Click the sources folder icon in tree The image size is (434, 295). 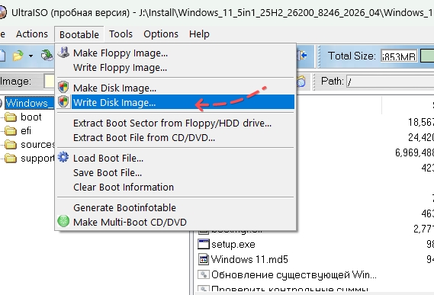point(11,145)
